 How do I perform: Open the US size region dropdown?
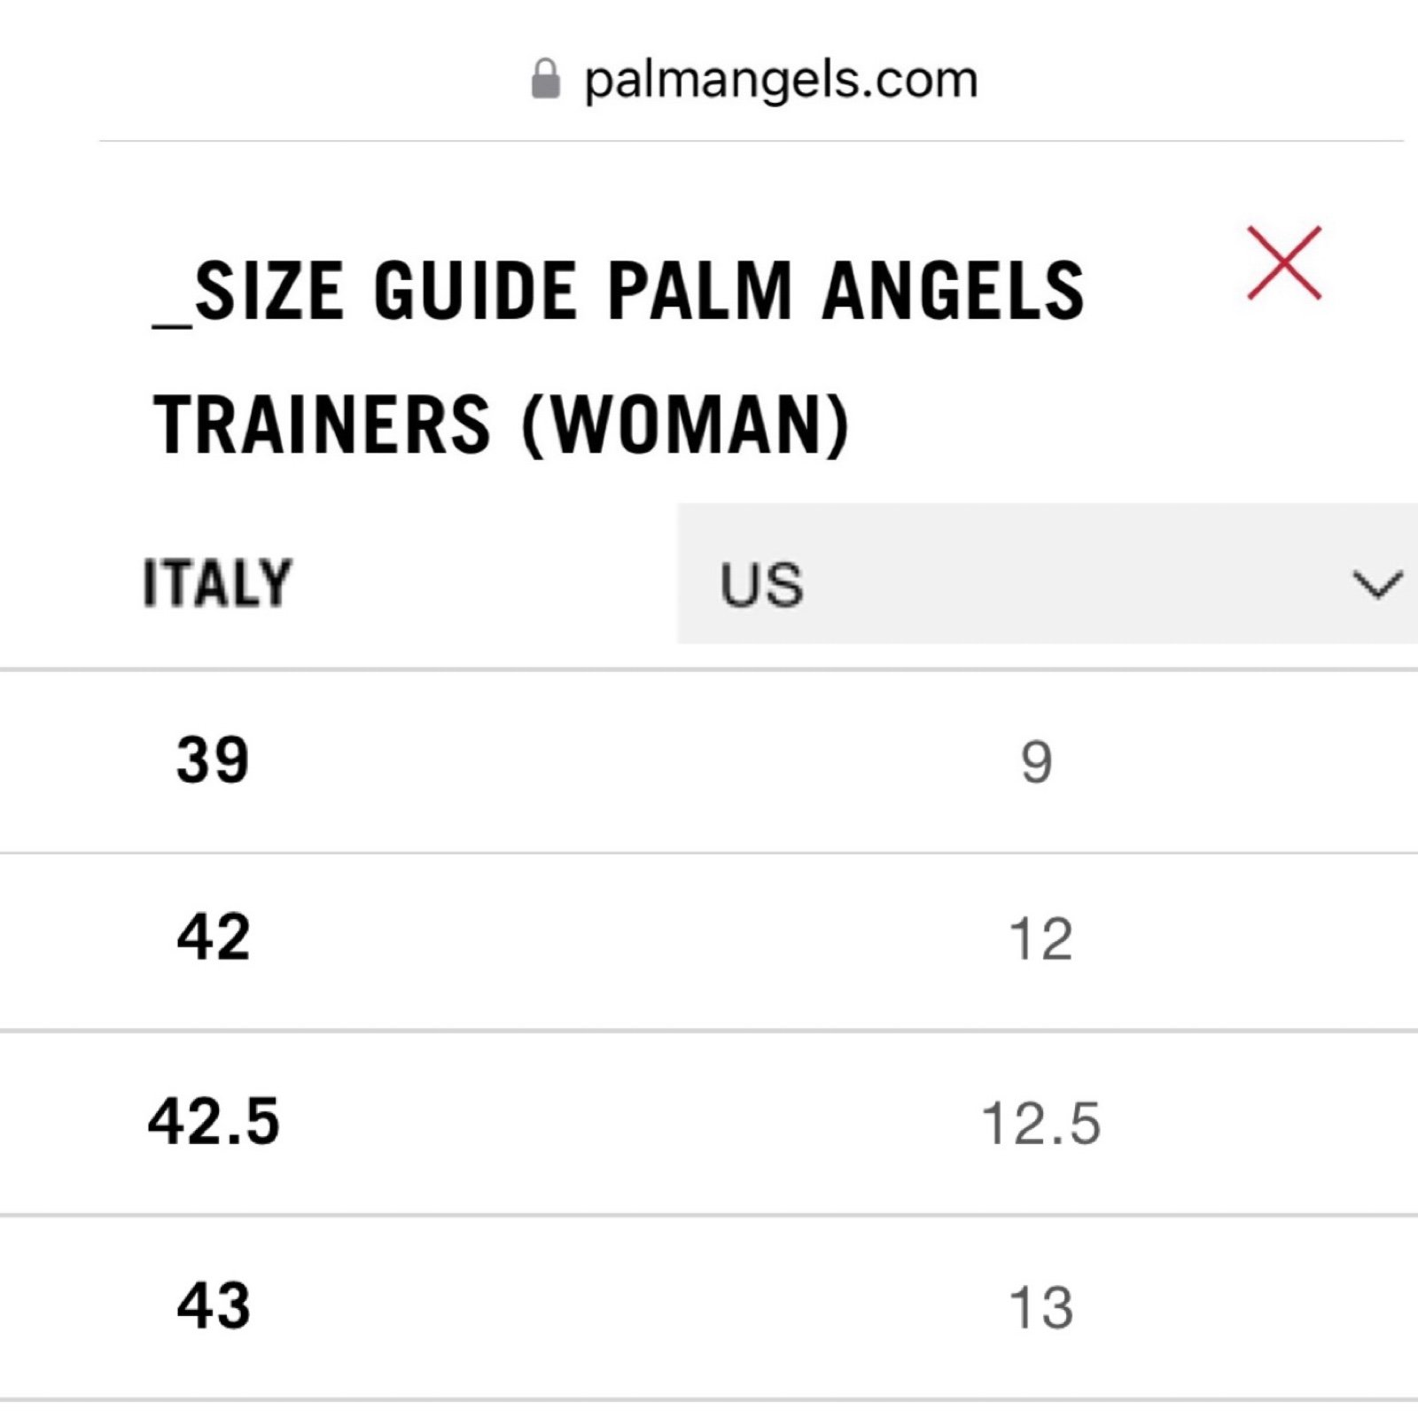pyautogui.click(x=1048, y=573)
